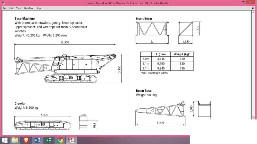Minimize the Adobe Reader window
The image size is (257, 144).
(238, 3)
